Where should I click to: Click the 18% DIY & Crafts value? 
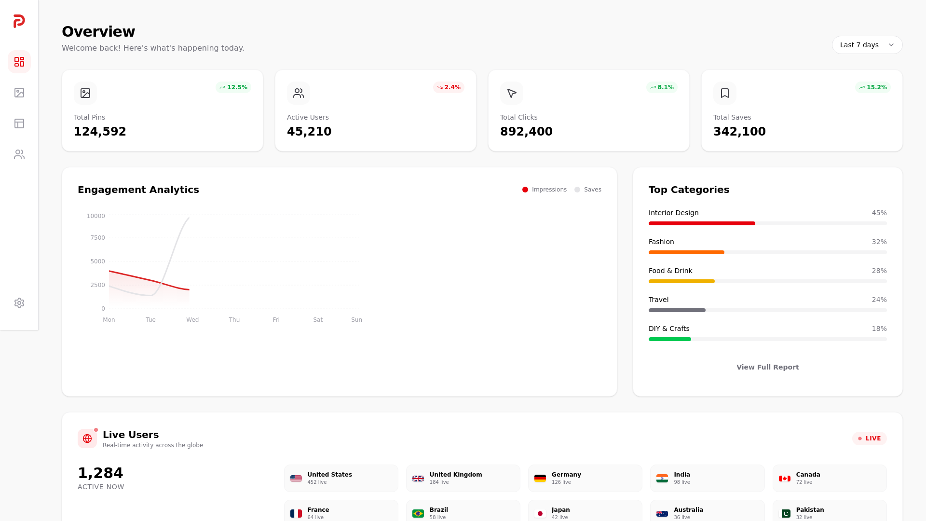pos(879,329)
